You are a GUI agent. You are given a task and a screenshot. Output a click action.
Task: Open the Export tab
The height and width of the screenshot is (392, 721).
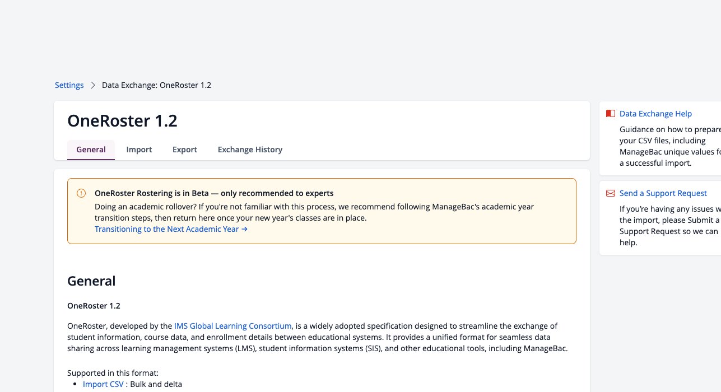pyautogui.click(x=185, y=150)
